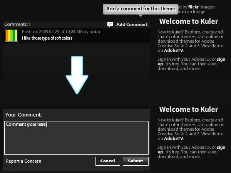Click the 'I like those type of soft colors' comment
This screenshot has height=173, width=231.
point(47,38)
